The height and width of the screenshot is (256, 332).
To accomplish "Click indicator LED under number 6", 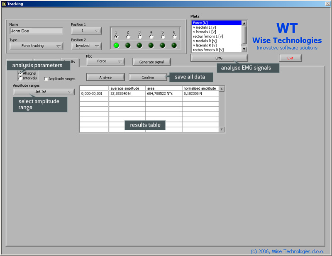I will 174,45.
